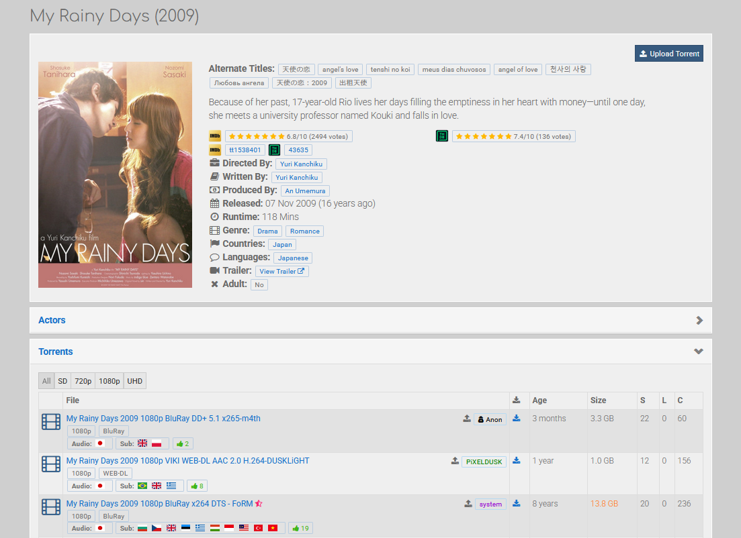
Task: Open the Actors panel heading
Action: (x=52, y=320)
